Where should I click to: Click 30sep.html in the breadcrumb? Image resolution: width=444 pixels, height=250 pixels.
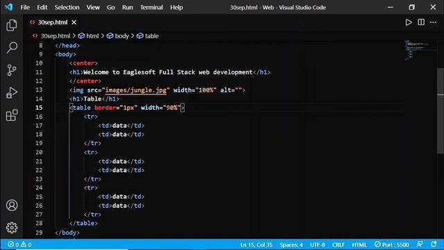point(55,36)
